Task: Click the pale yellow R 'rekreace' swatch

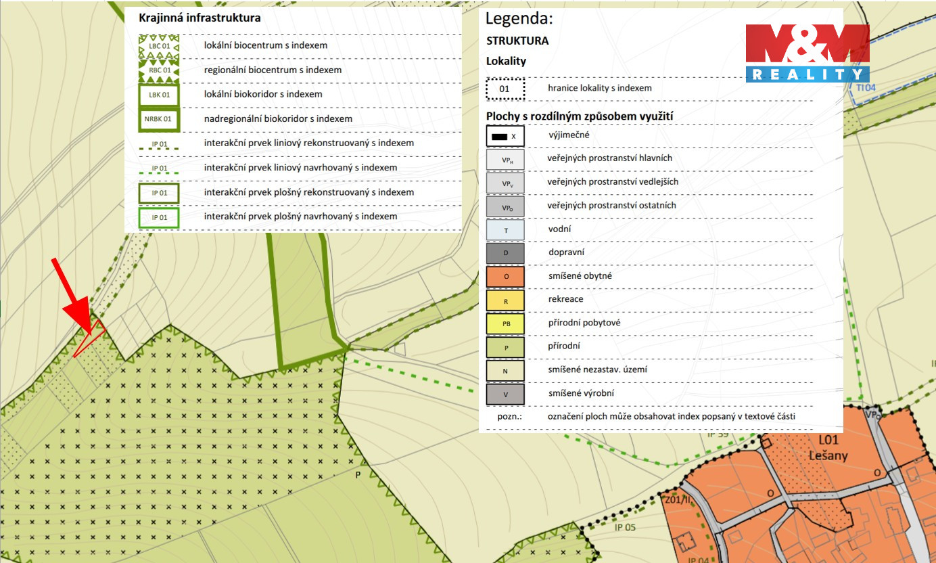Action: click(x=505, y=300)
